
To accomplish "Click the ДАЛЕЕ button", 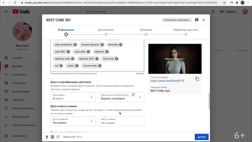I will coord(202,137).
